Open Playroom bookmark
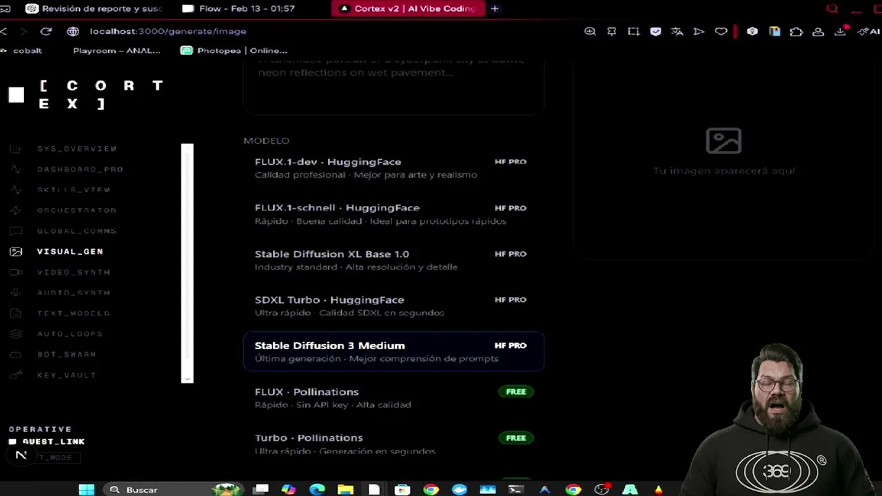Image resolution: width=882 pixels, height=496 pixels. [116, 50]
